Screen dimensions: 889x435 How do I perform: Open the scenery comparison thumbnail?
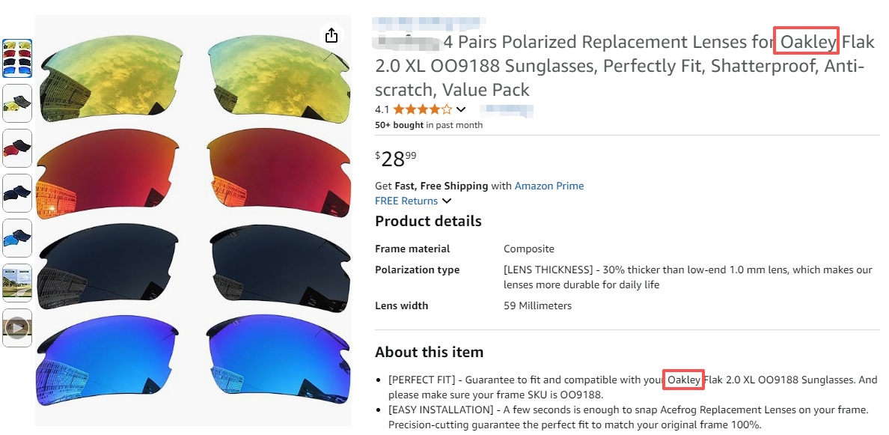(x=17, y=282)
